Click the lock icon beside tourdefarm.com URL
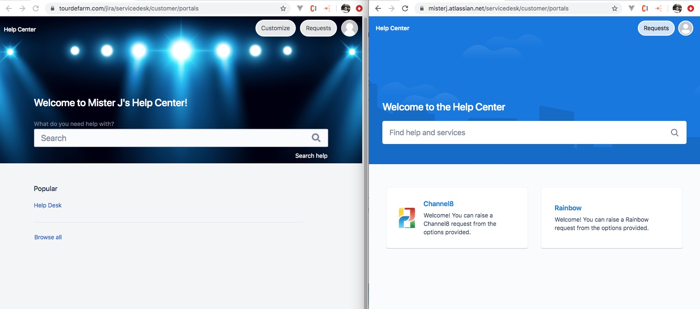This screenshot has height=309, width=700. pyautogui.click(x=53, y=8)
